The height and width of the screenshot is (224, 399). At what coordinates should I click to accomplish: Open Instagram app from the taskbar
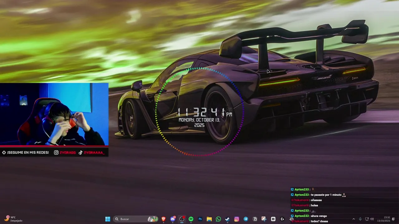tap(237, 219)
